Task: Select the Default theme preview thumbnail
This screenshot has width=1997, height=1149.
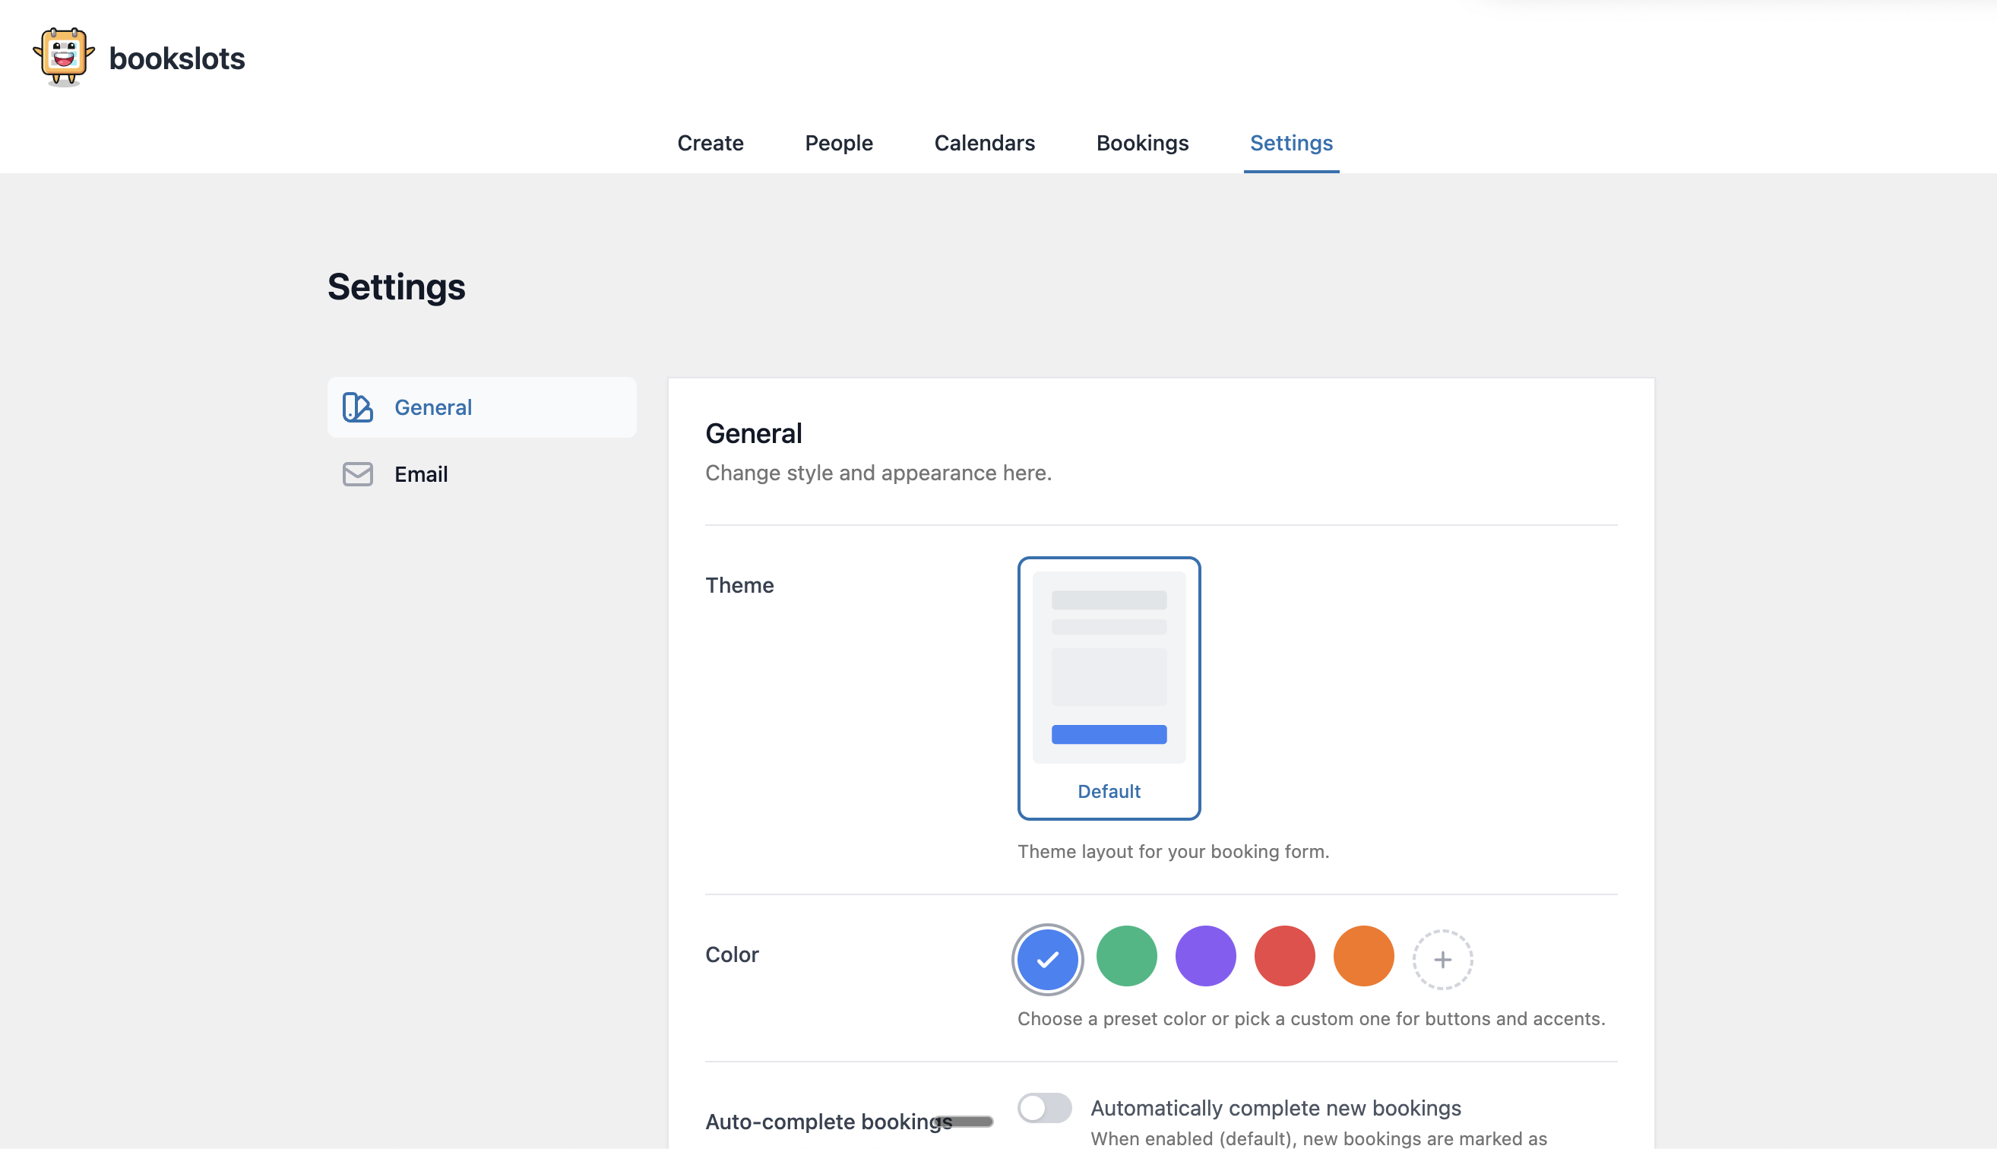Action: click(x=1109, y=668)
